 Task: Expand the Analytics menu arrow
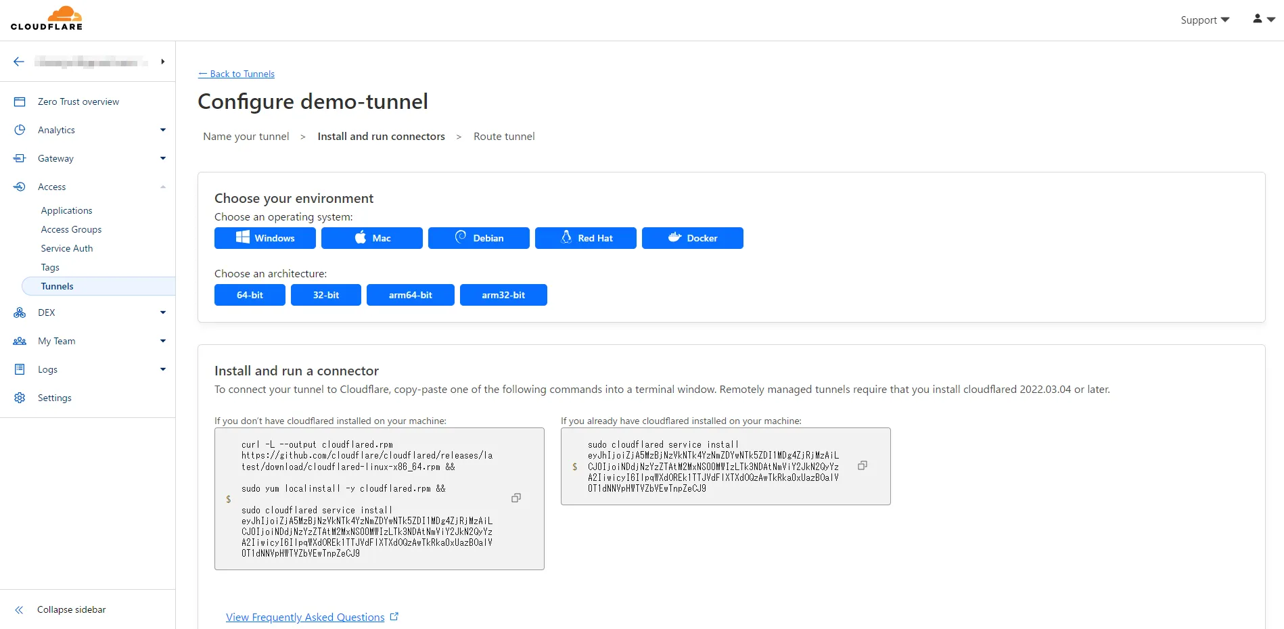point(162,130)
